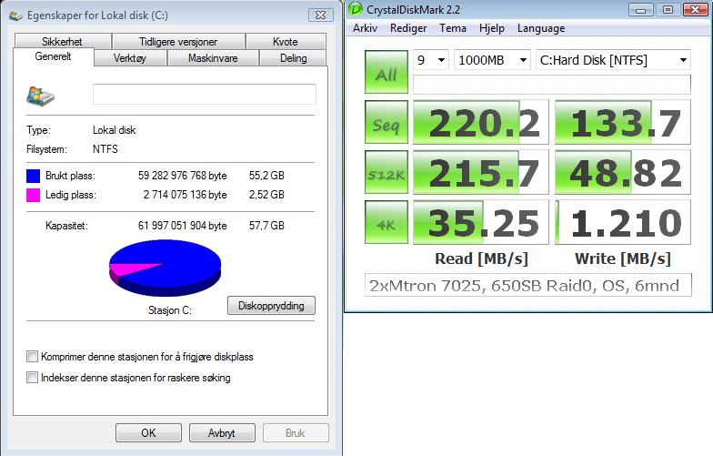Click the Write [MB/s] column label
The width and height of the screenshot is (713, 456).
pos(623,258)
